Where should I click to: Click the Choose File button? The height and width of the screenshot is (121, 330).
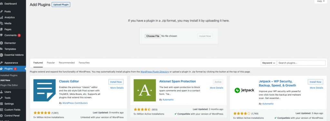(153, 36)
